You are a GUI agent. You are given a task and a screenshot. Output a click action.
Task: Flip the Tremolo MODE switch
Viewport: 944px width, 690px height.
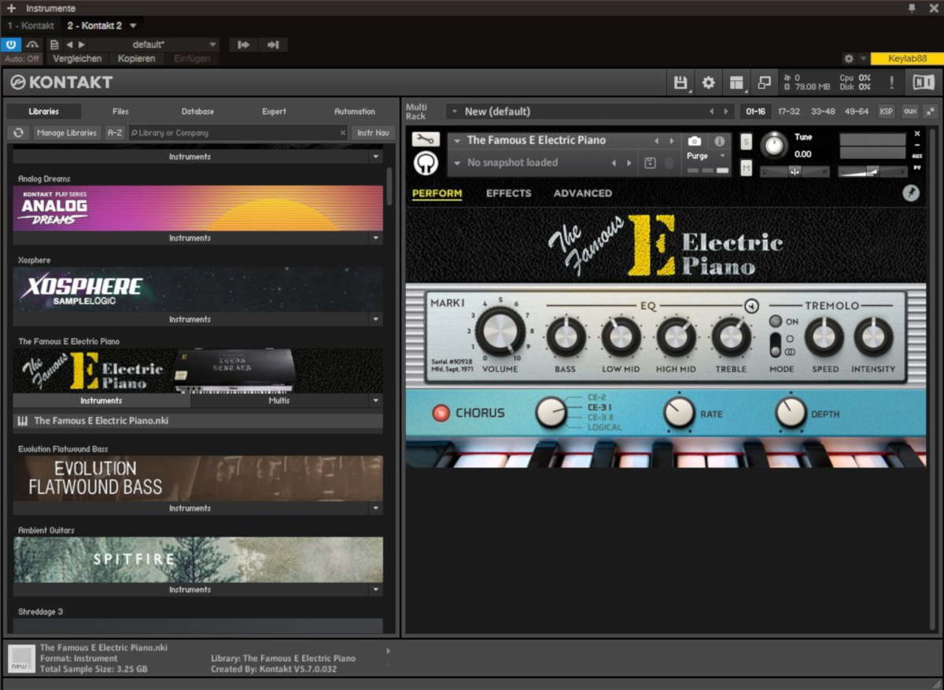[x=776, y=345]
